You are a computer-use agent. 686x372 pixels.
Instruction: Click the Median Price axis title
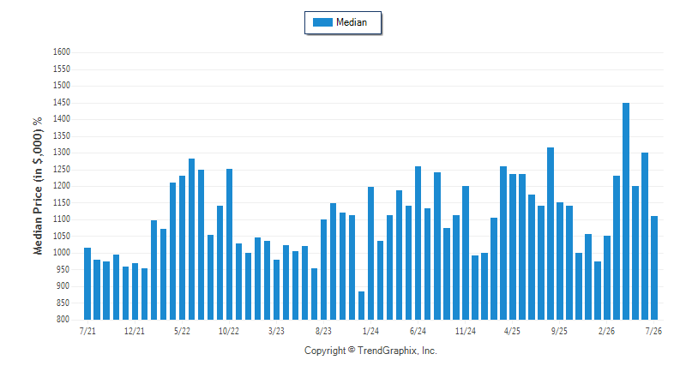[x=38, y=186]
